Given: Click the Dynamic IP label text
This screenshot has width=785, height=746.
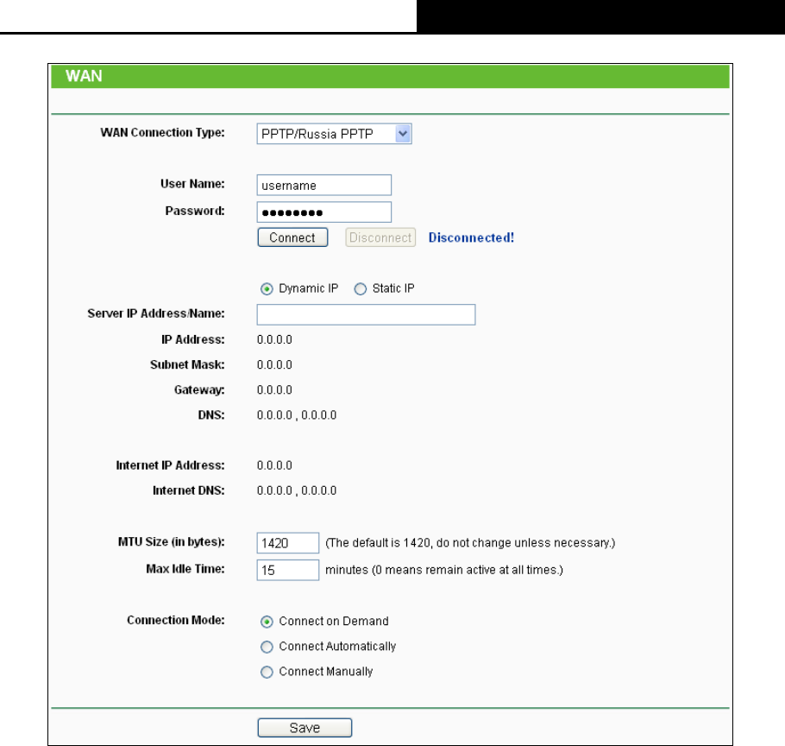Looking at the screenshot, I should point(309,288).
